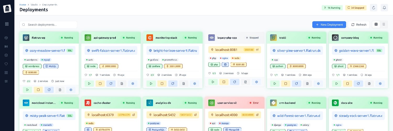Start the api-gateway-prod deployment
Image resolution: width=393 pixels, height=131 pixels.
(89, 84)
